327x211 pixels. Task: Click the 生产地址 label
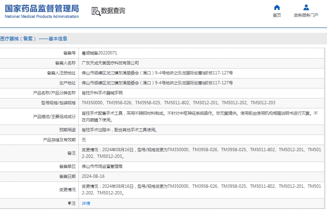pos(67,83)
